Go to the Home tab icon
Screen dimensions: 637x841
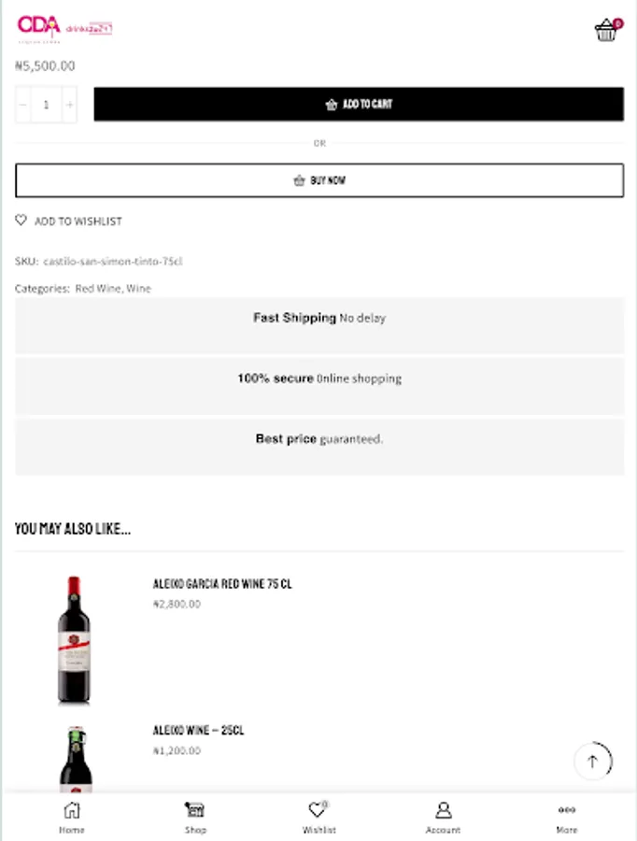(71, 810)
